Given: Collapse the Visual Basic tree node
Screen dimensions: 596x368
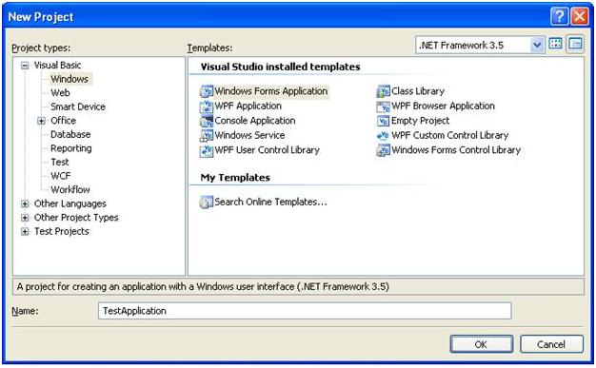Looking at the screenshot, I should [25, 66].
